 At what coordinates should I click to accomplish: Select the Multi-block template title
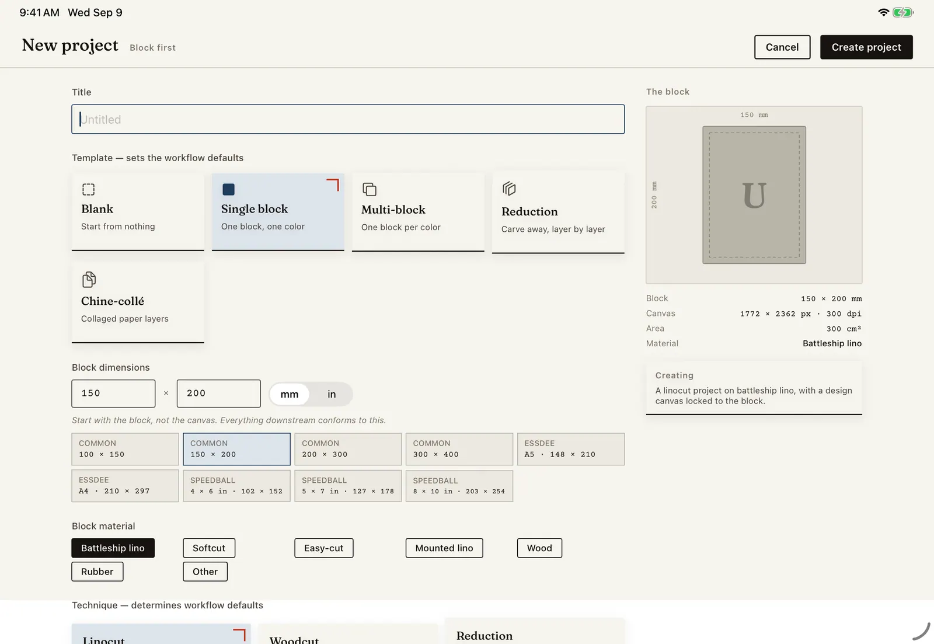(393, 210)
